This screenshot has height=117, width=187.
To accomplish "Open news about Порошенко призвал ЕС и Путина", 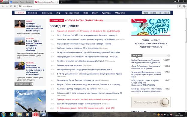I will tap(88, 31).
